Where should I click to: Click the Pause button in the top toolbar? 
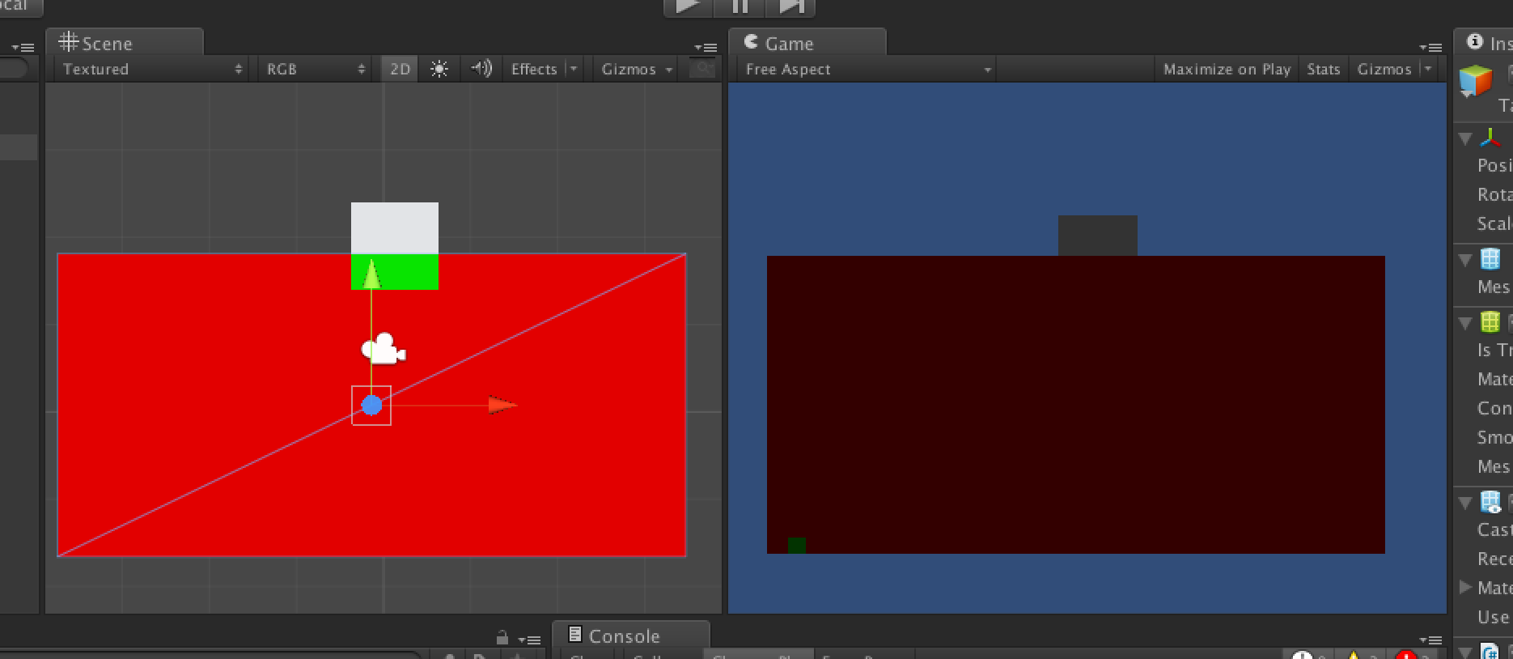pyautogui.click(x=740, y=6)
